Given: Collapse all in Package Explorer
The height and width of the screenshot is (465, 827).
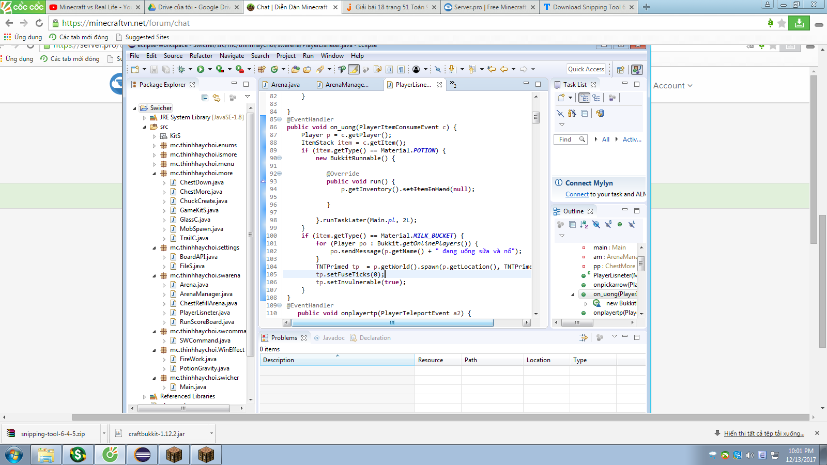Looking at the screenshot, I should pos(205,98).
